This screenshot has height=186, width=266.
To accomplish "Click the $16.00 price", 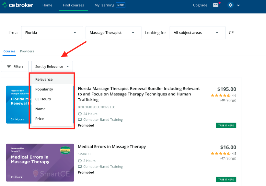I will pyautogui.click(x=228, y=147).
